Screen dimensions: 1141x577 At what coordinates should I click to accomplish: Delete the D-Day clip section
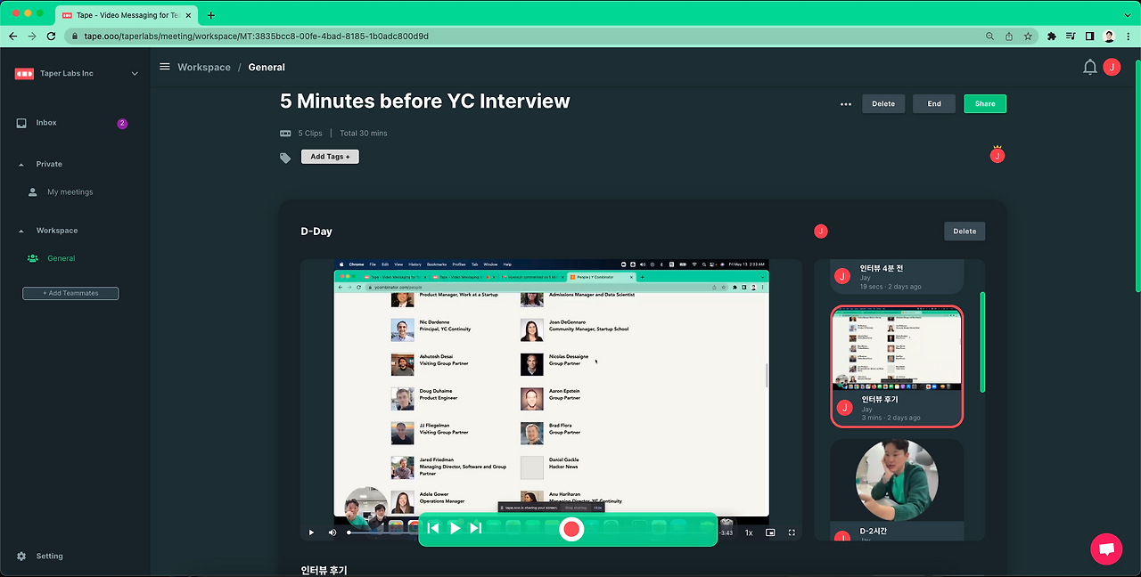tap(965, 232)
